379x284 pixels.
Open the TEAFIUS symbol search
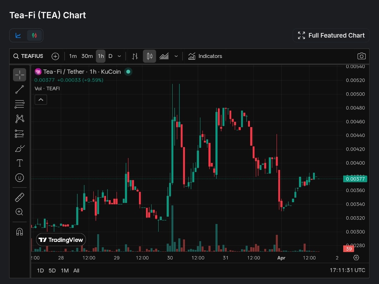[x=28, y=56]
